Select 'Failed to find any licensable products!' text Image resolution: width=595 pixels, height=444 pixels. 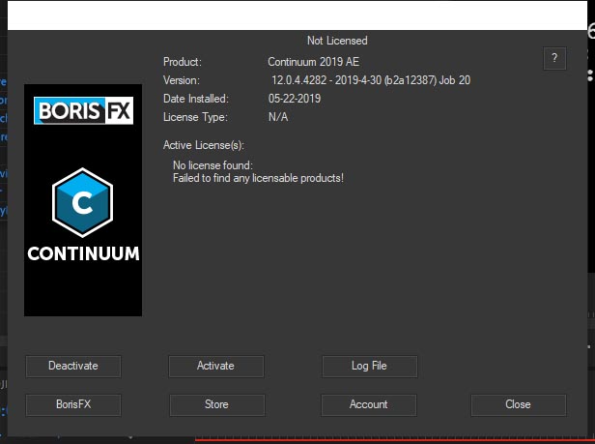[259, 178]
